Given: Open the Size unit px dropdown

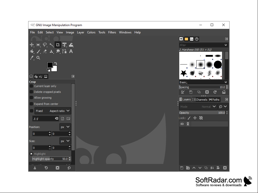Looking at the screenshot, I should pyautogui.click(x=65, y=141).
